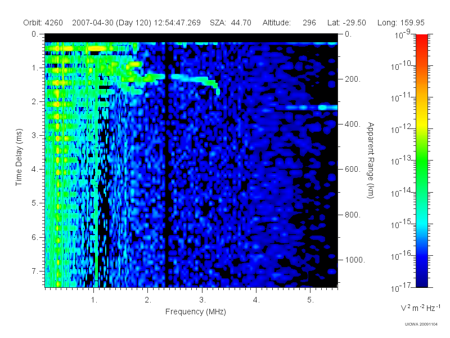
Task: Click the date 2007-04-30 (Day 120) text
Action: 111,23
